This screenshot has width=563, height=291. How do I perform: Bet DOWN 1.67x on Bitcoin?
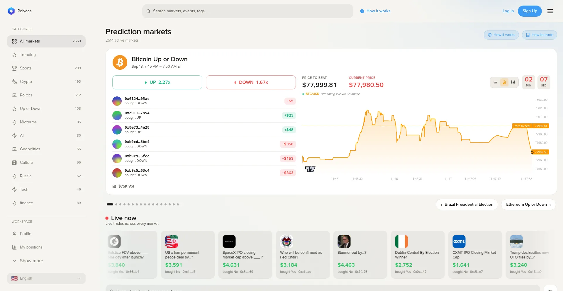click(x=251, y=82)
